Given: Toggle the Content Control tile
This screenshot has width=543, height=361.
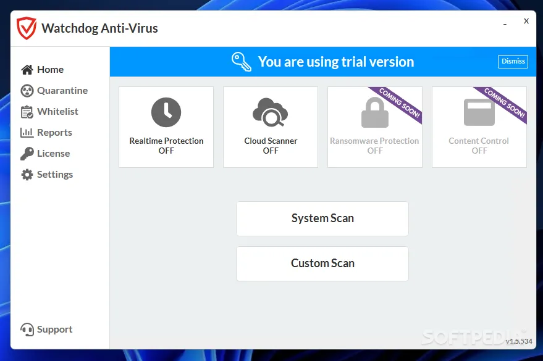Looking at the screenshot, I should tap(479, 127).
